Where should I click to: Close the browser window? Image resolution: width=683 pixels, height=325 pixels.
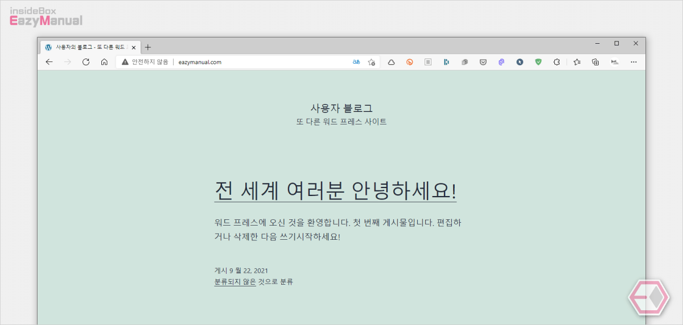coord(636,43)
